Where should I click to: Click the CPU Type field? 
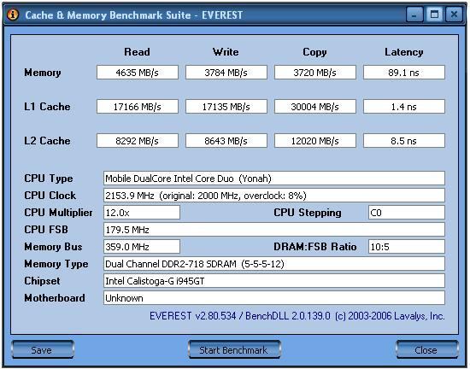pos(274,179)
